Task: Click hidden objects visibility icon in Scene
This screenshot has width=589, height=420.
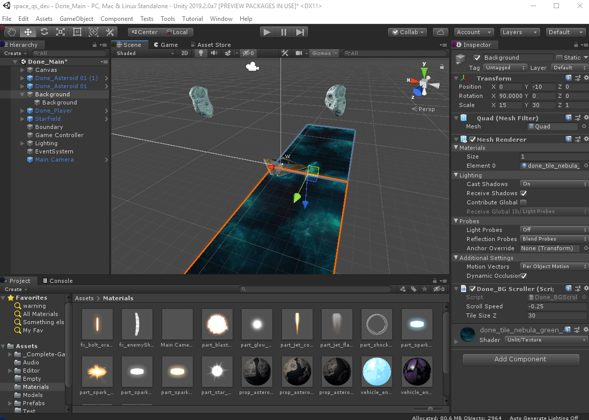Action: 248,54
